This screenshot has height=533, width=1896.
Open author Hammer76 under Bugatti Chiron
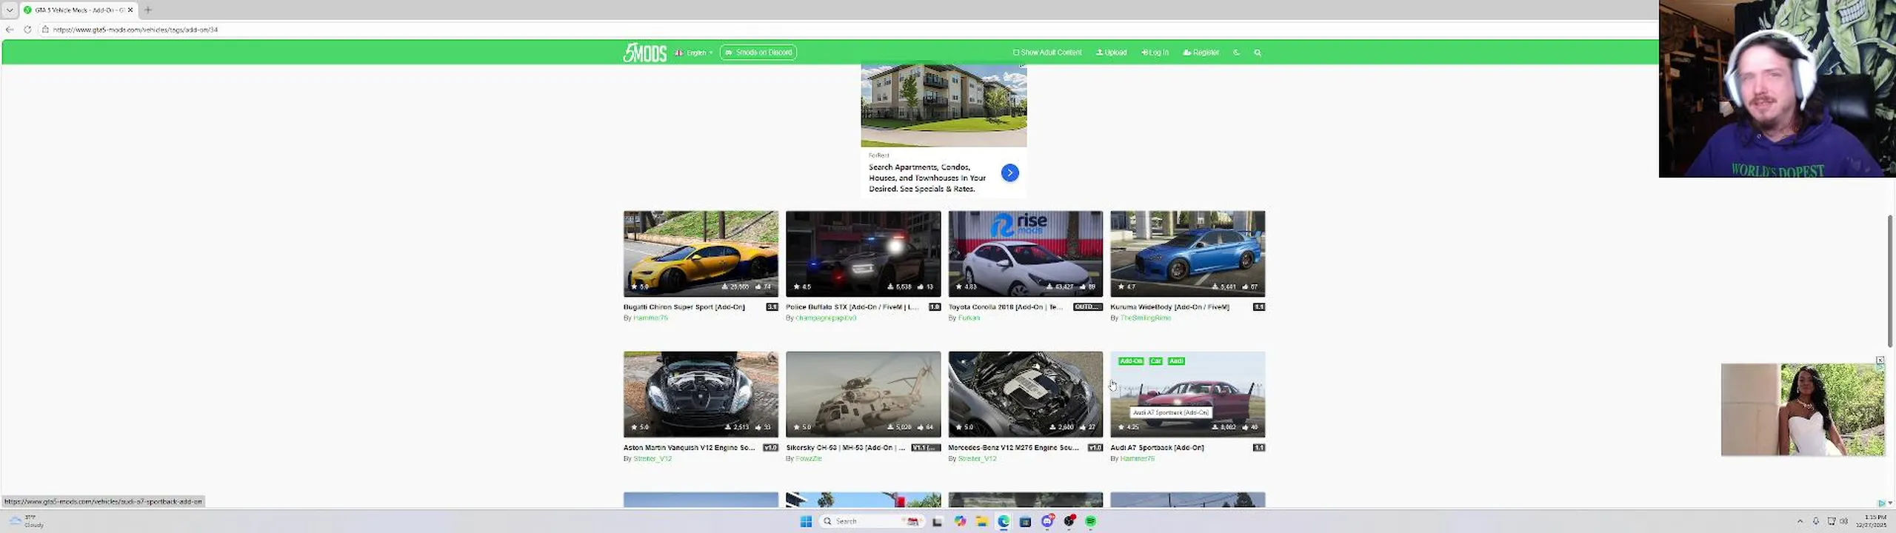(x=650, y=318)
